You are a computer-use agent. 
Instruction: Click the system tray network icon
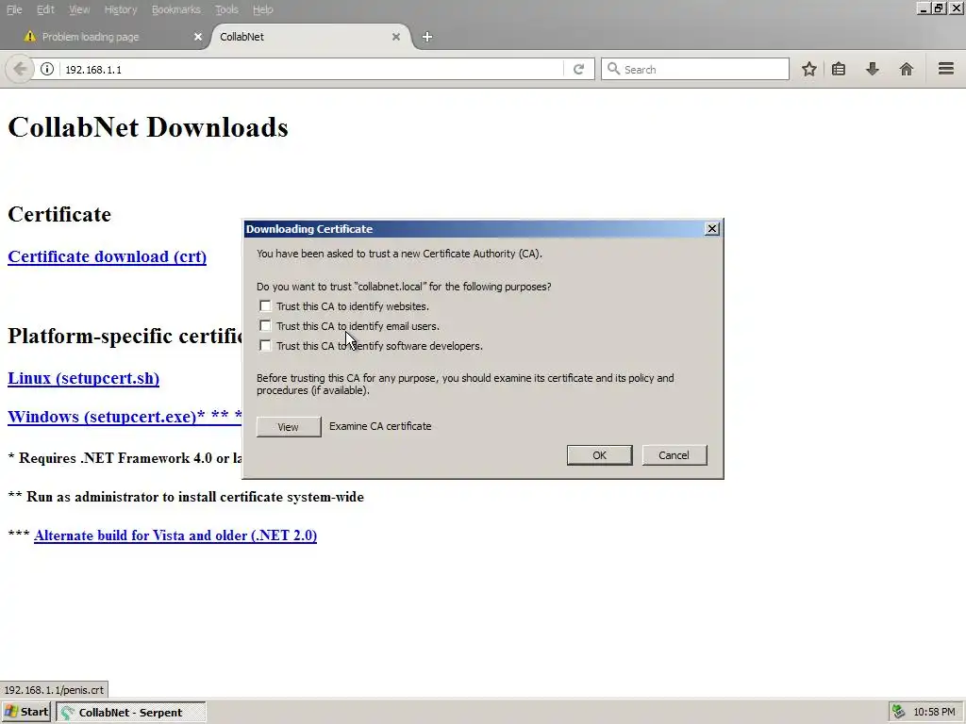click(x=898, y=712)
